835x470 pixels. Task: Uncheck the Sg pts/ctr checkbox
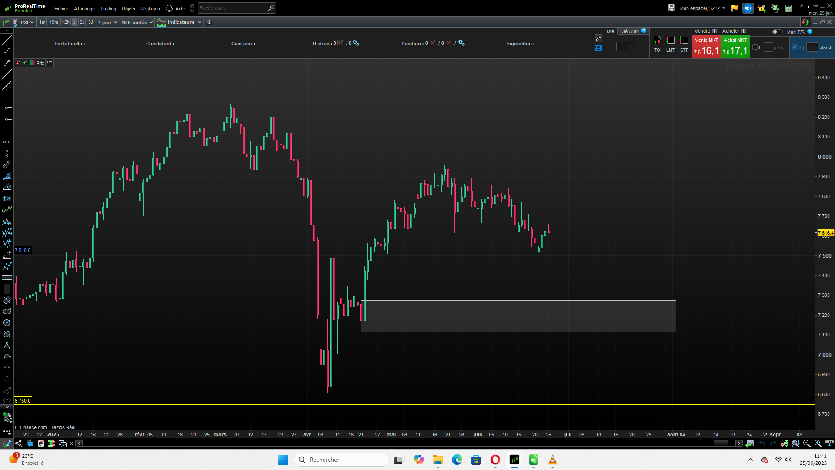coord(795,47)
